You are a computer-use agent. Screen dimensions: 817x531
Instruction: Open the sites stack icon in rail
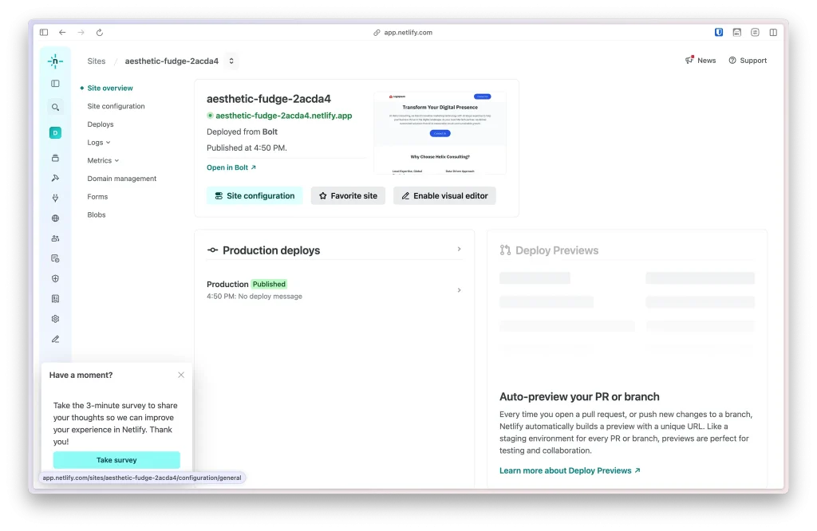(55, 158)
